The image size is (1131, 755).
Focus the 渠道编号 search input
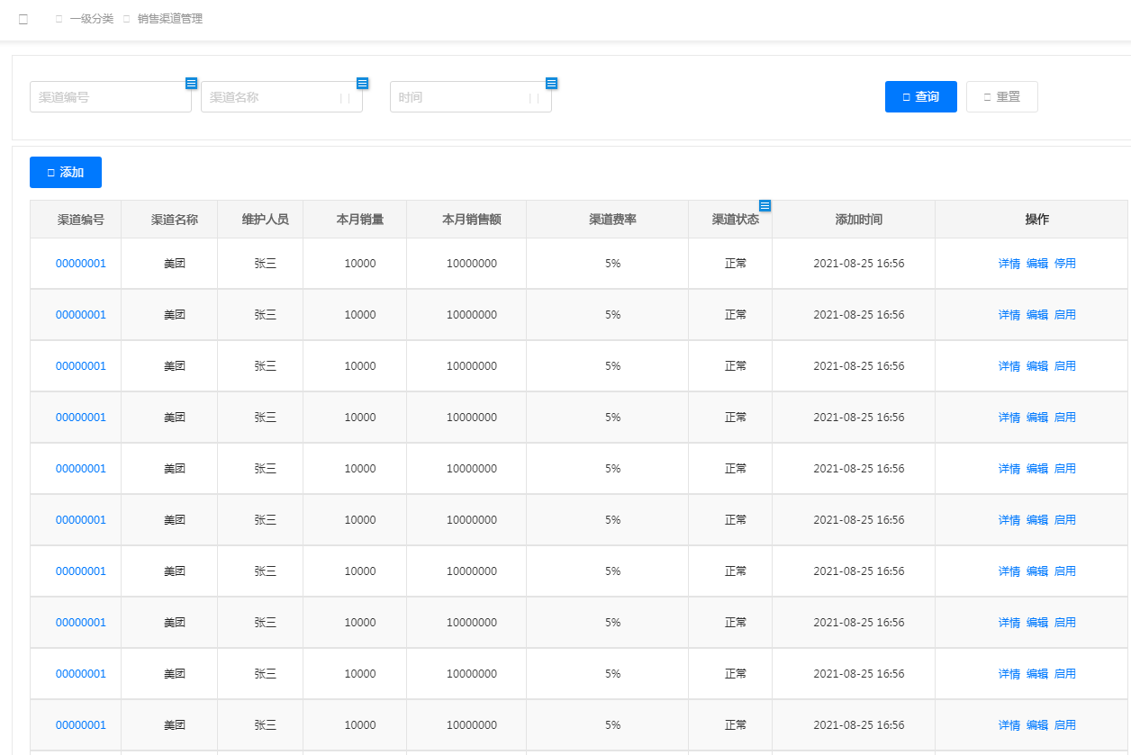tap(111, 97)
